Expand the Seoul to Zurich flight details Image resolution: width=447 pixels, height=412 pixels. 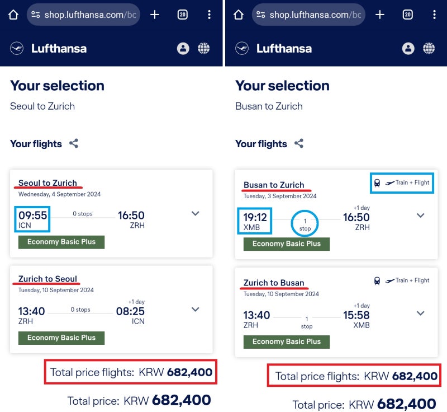tap(195, 213)
